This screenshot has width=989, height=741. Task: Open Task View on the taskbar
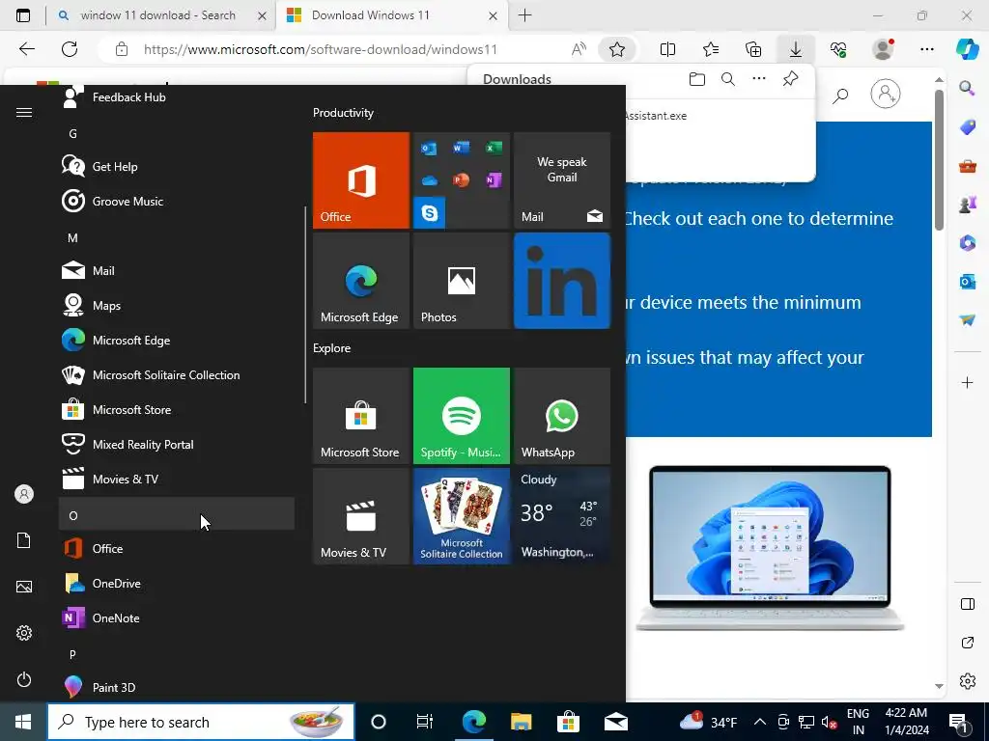pyautogui.click(x=425, y=722)
